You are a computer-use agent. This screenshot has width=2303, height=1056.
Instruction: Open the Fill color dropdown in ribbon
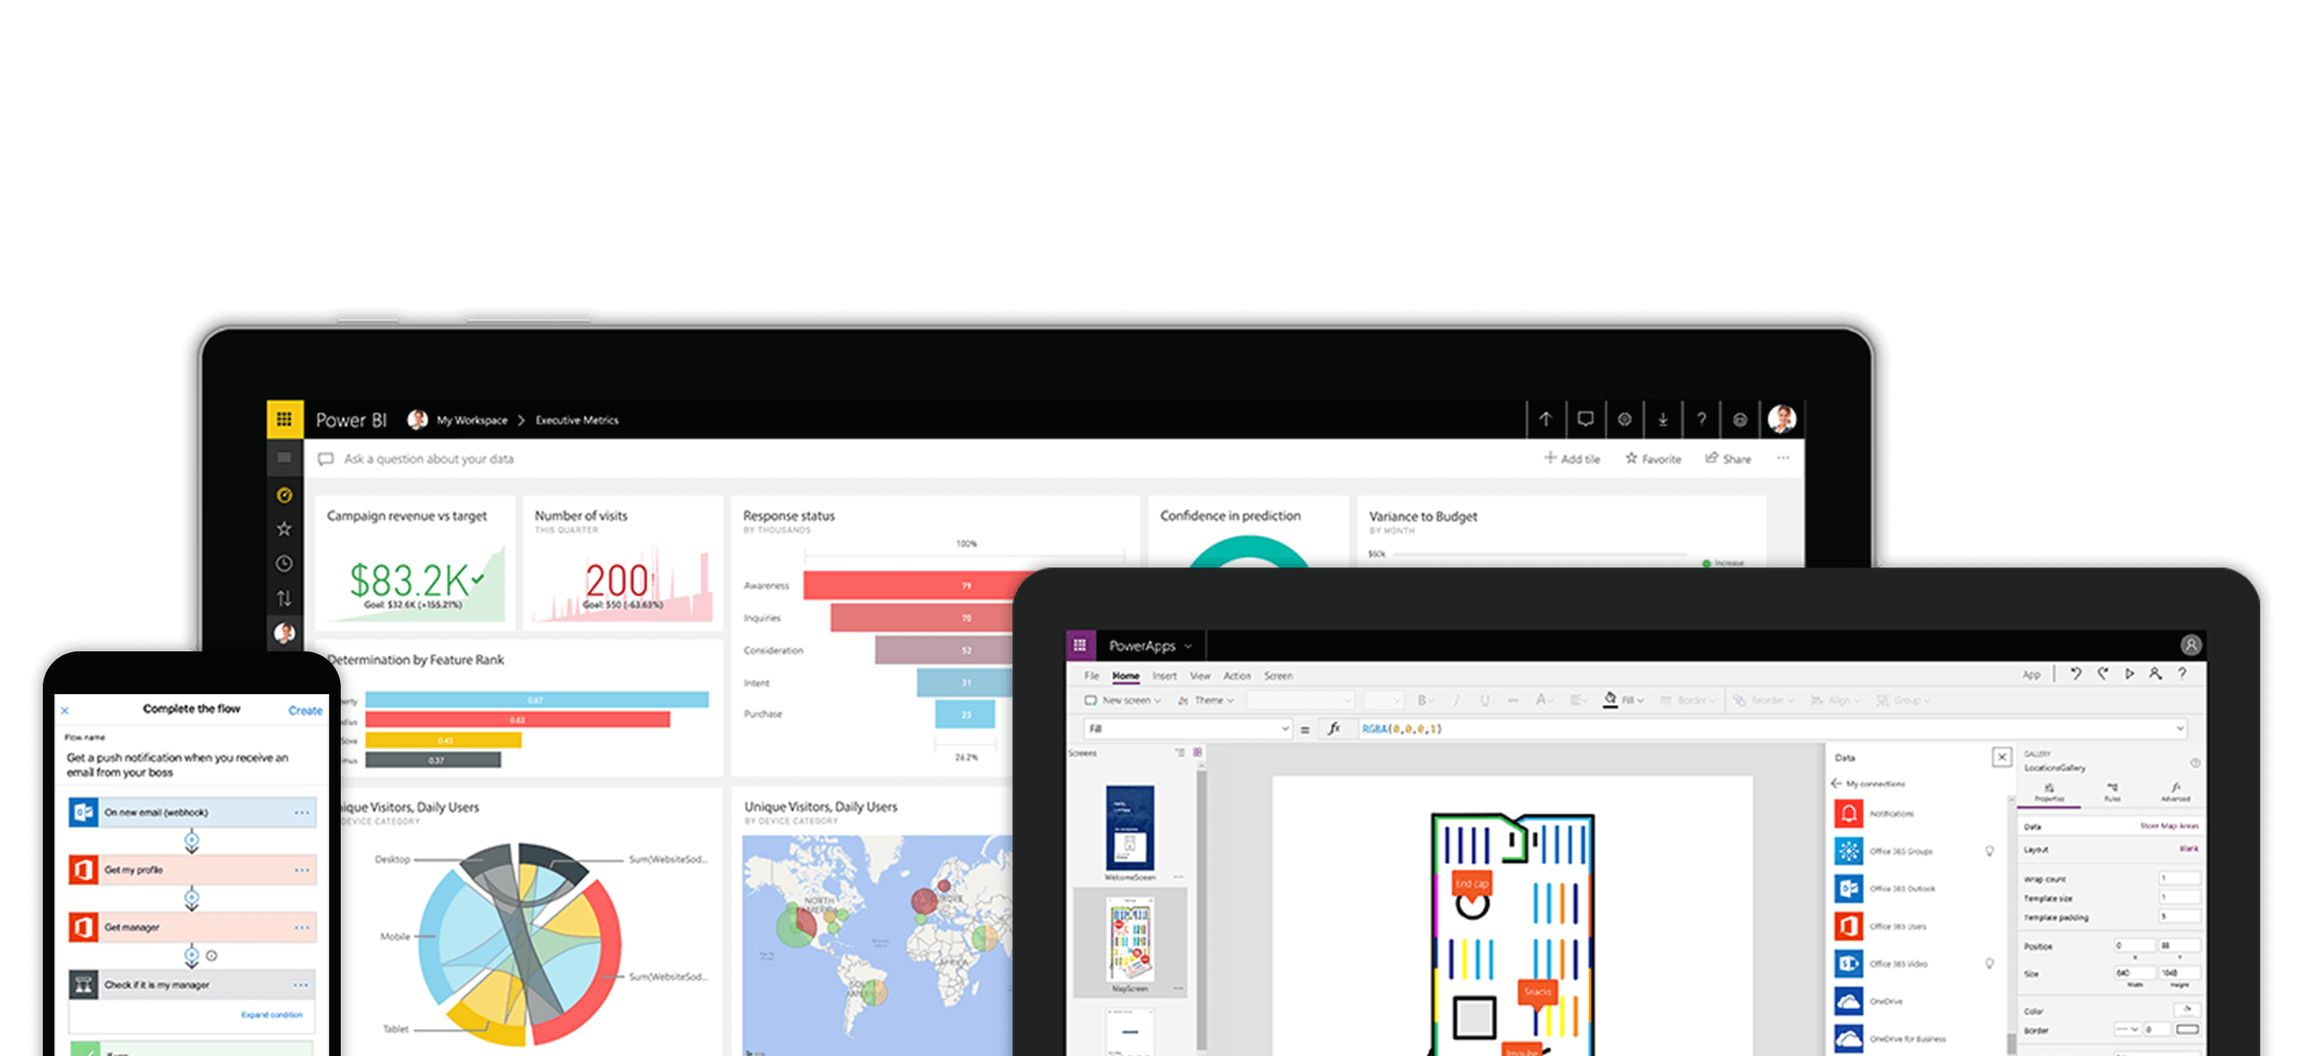(x=1625, y=701)
